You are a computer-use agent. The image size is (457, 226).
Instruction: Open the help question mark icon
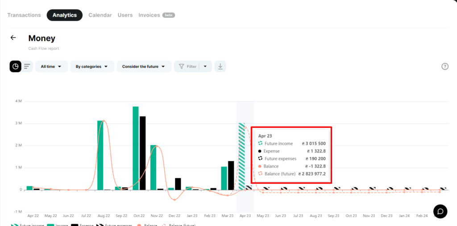tap(445, 66)
